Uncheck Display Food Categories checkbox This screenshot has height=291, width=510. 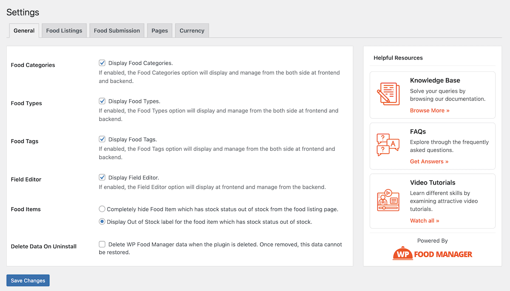click(102, 63)
